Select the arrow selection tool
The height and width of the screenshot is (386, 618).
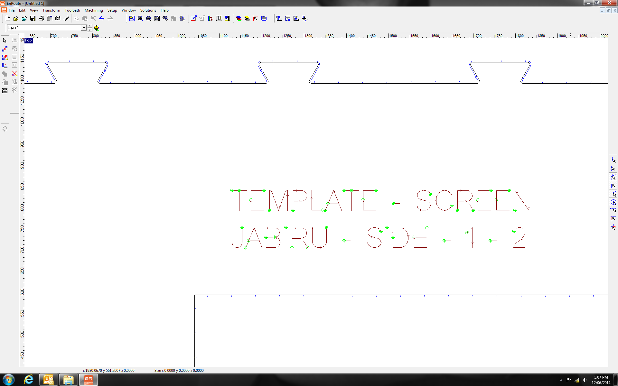tap(5, 41)
